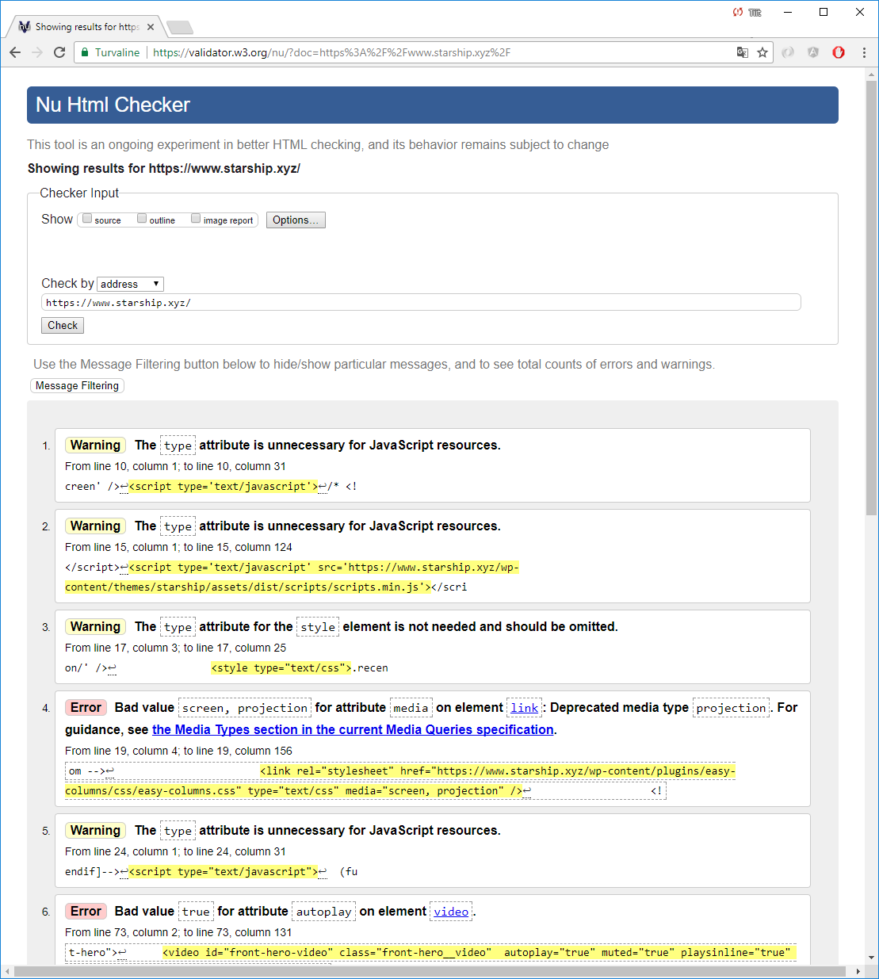
Task: Click the 'Options...' button
Action: 296,220
